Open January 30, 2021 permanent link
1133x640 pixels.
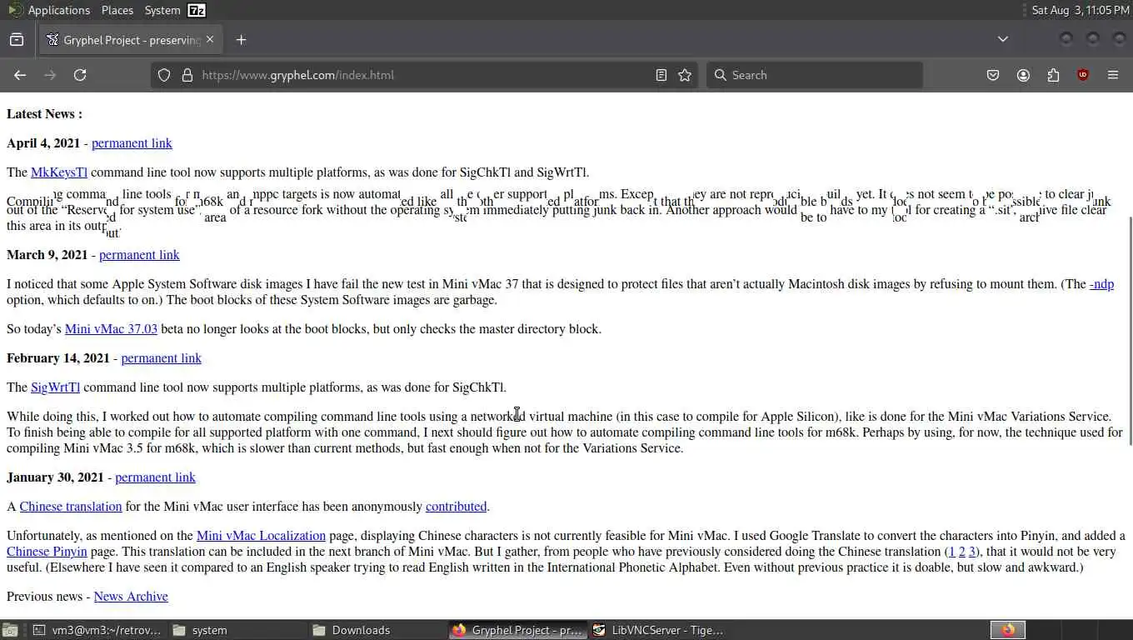(x=155, y=477)
